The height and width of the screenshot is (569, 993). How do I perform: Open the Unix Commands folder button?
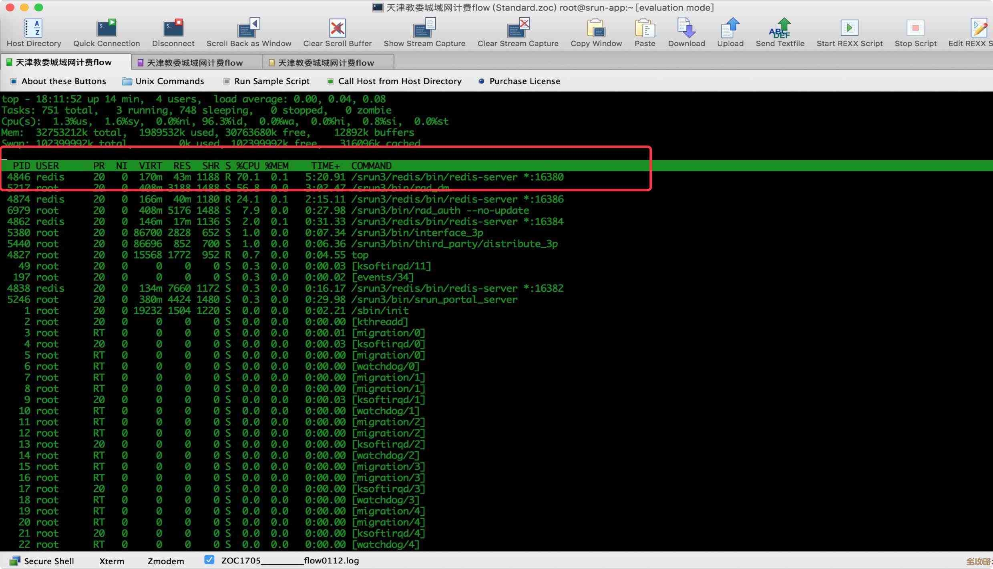point(163,81)
